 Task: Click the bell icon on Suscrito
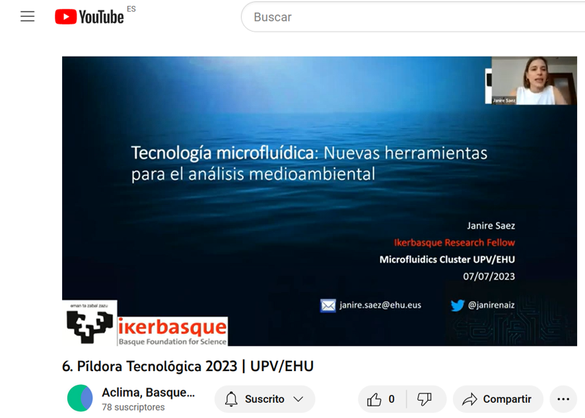point(231,399)
